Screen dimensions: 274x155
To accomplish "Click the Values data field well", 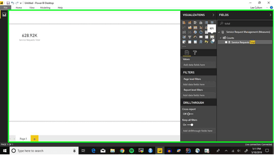I will click(x=198, y=65).
